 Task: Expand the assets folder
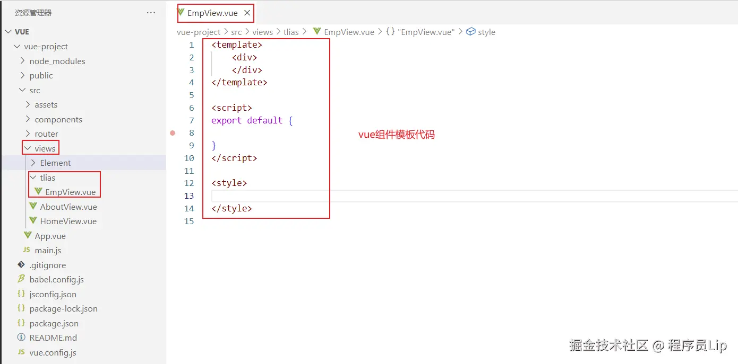click(28, 104)
